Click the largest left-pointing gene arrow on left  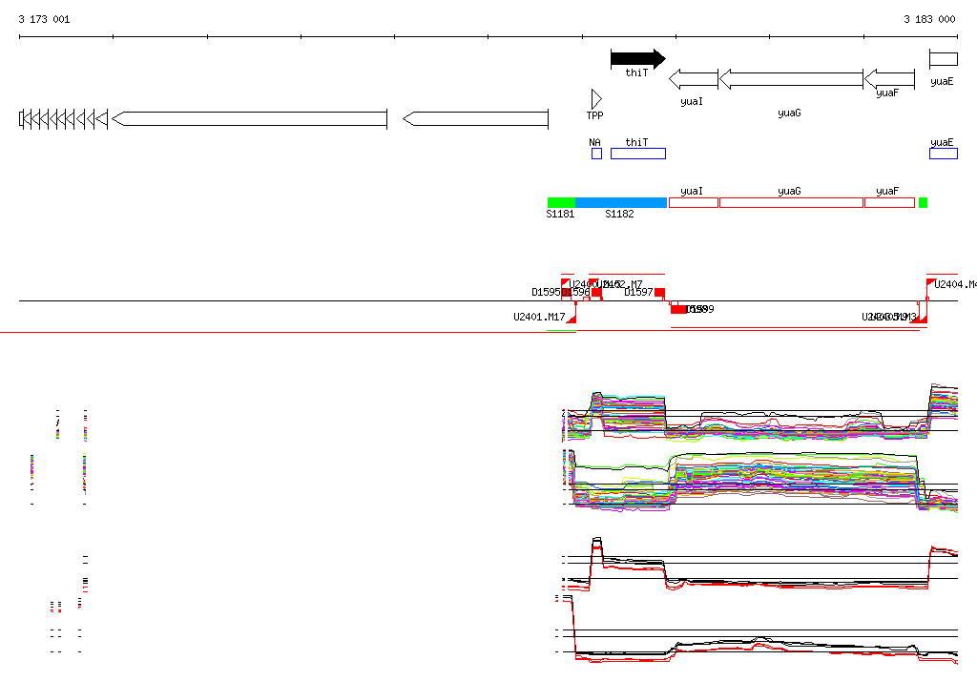(x=250, y=118)
